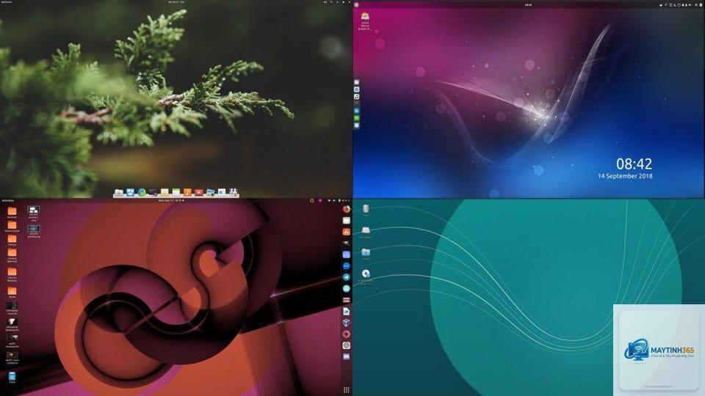Open the Backups folder on the Ubuntu desktop
Screen dimensions: 705x396
[x=12, y=212]
